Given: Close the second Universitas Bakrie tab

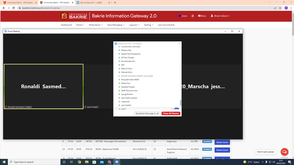Looking at the screenshot, I should pos(73,3).
